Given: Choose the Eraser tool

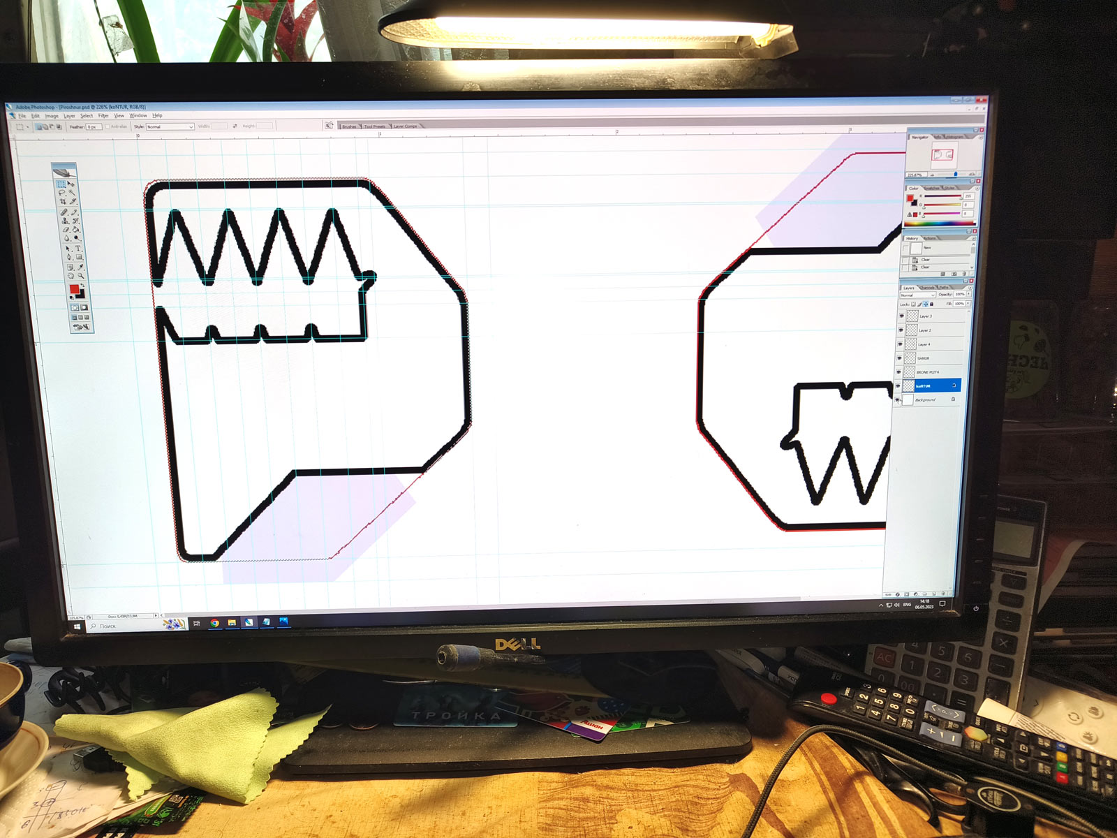Looking at the screenshot, I should coord(66,230).
